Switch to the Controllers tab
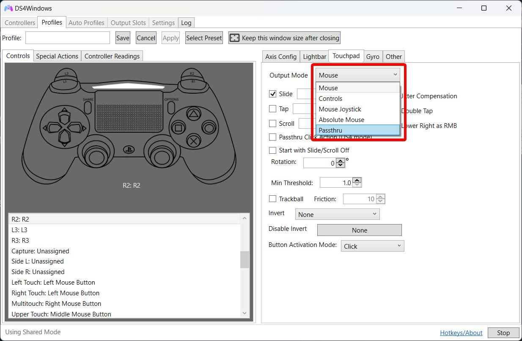Screen dimensions: 522x341 20,23
